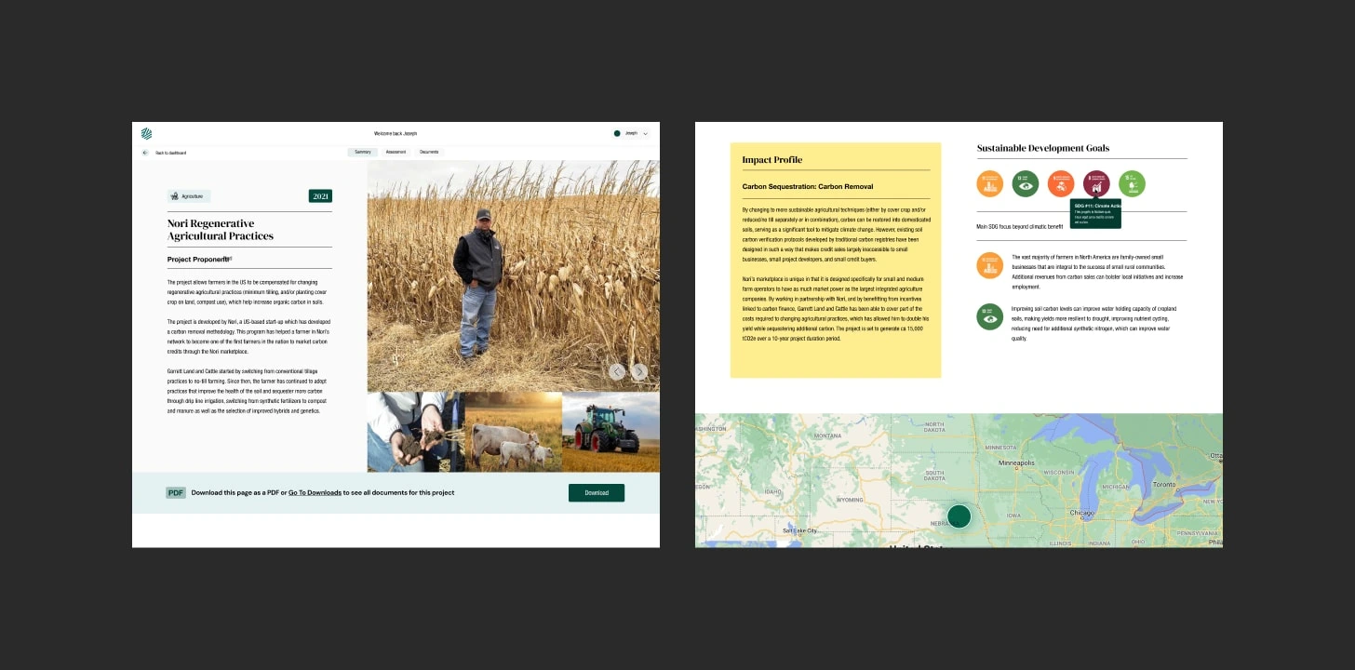Screen dimensions: 1355x670
Task: Switch to the Summary tab
Action: 363,152
